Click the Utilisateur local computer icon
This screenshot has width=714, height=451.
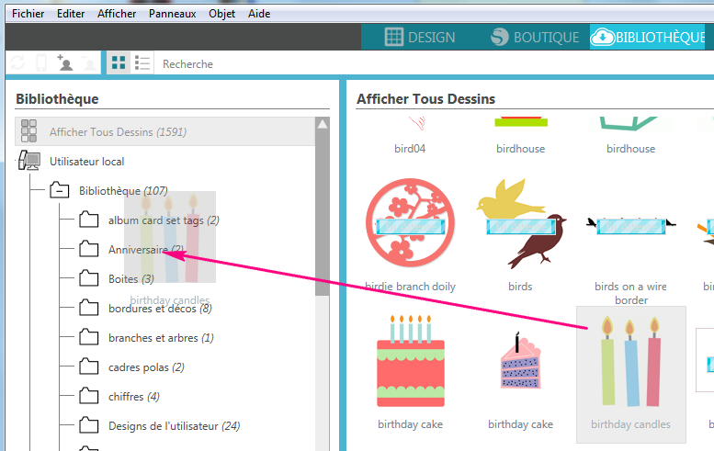pos(29,161)
